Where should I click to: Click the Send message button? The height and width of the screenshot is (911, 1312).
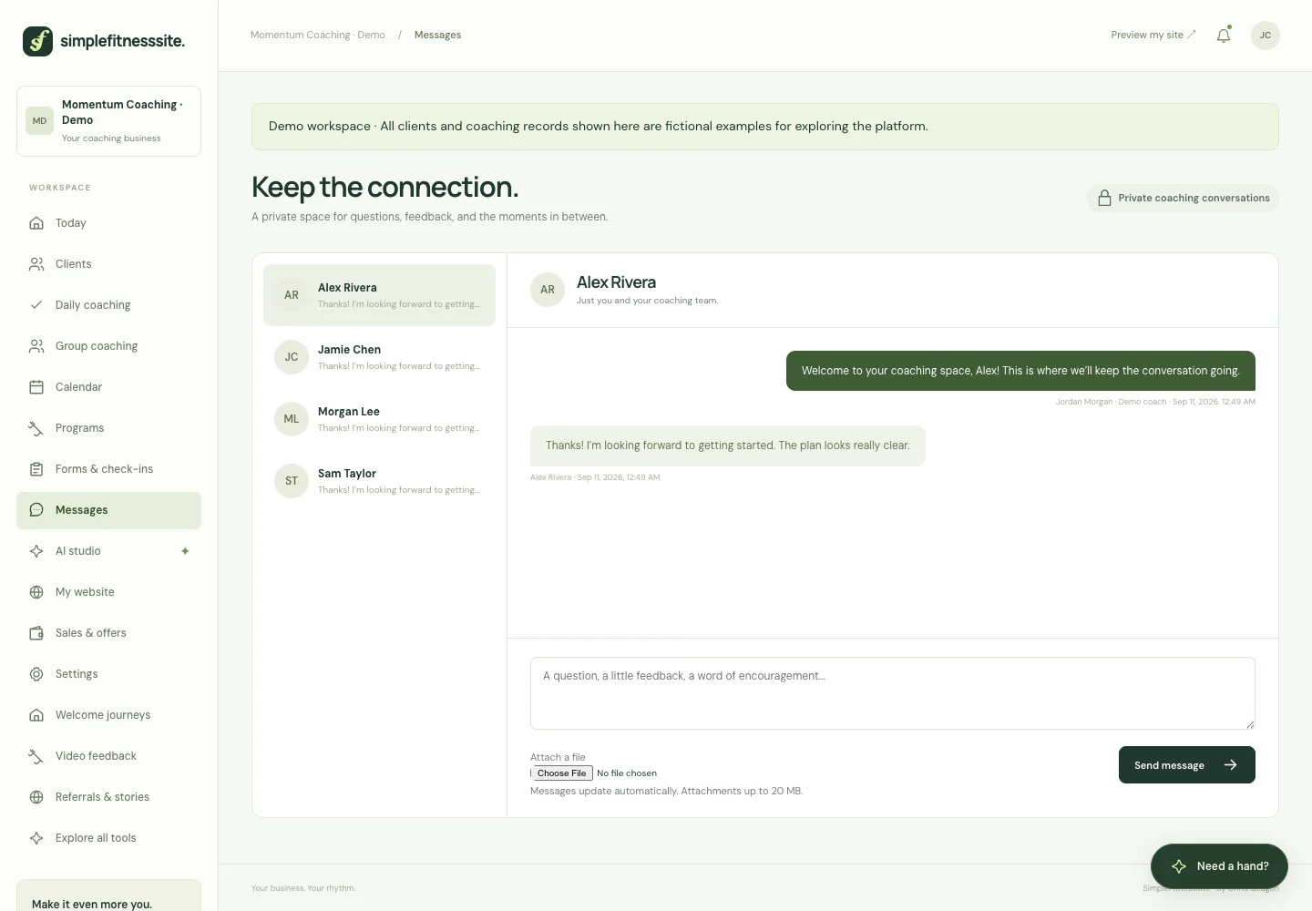pyautogui.click(x=1186, y=765)
